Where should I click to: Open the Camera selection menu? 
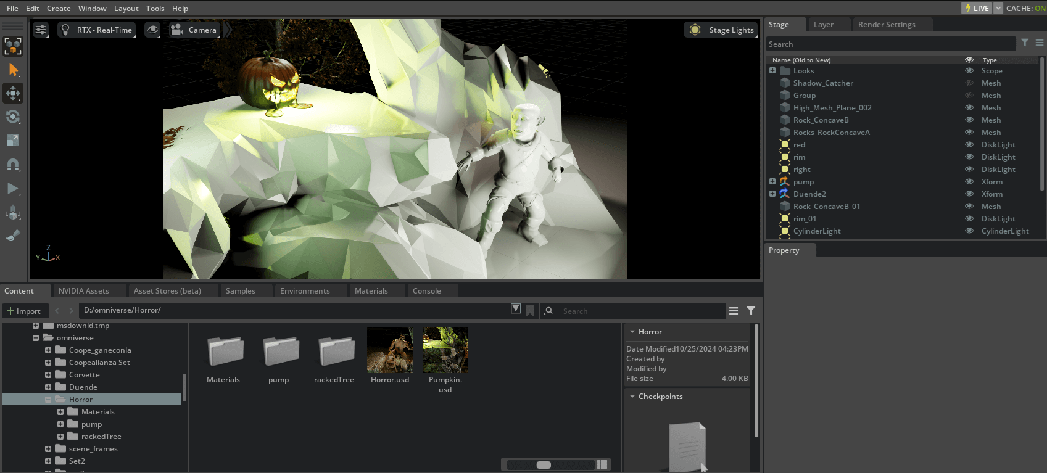click(x=194, y=30)
